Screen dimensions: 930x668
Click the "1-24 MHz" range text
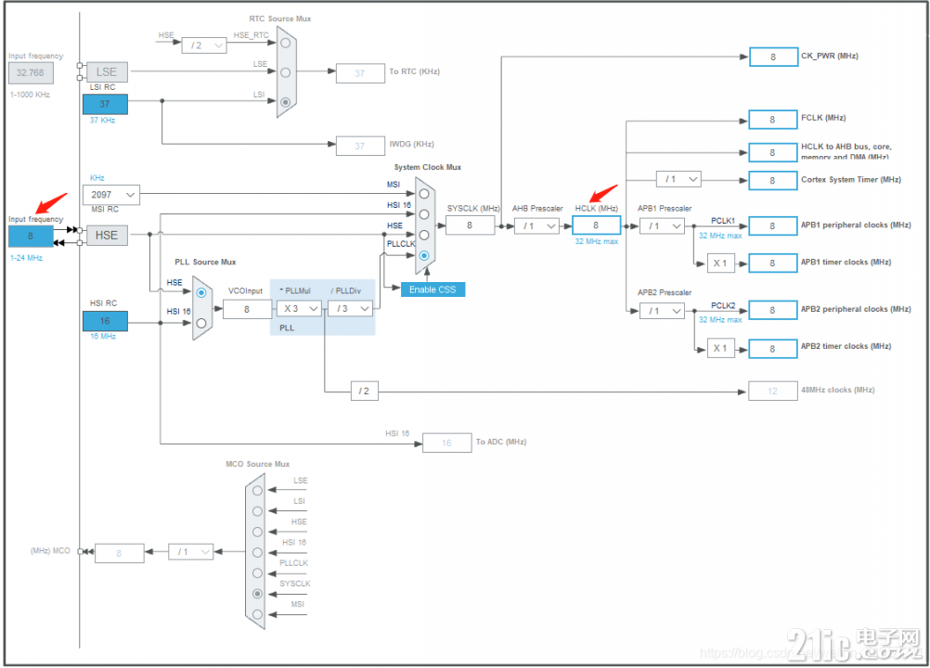point(26,258)
